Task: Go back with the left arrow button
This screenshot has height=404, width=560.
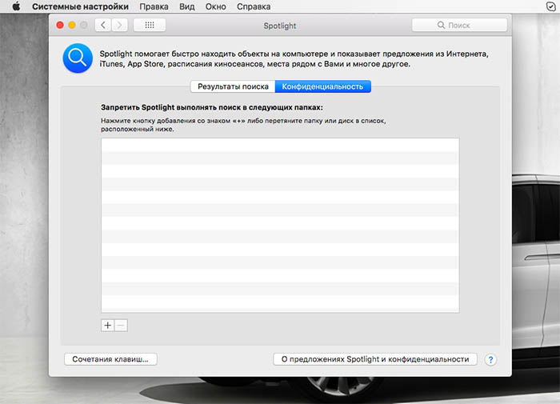Action: point(103,25)
